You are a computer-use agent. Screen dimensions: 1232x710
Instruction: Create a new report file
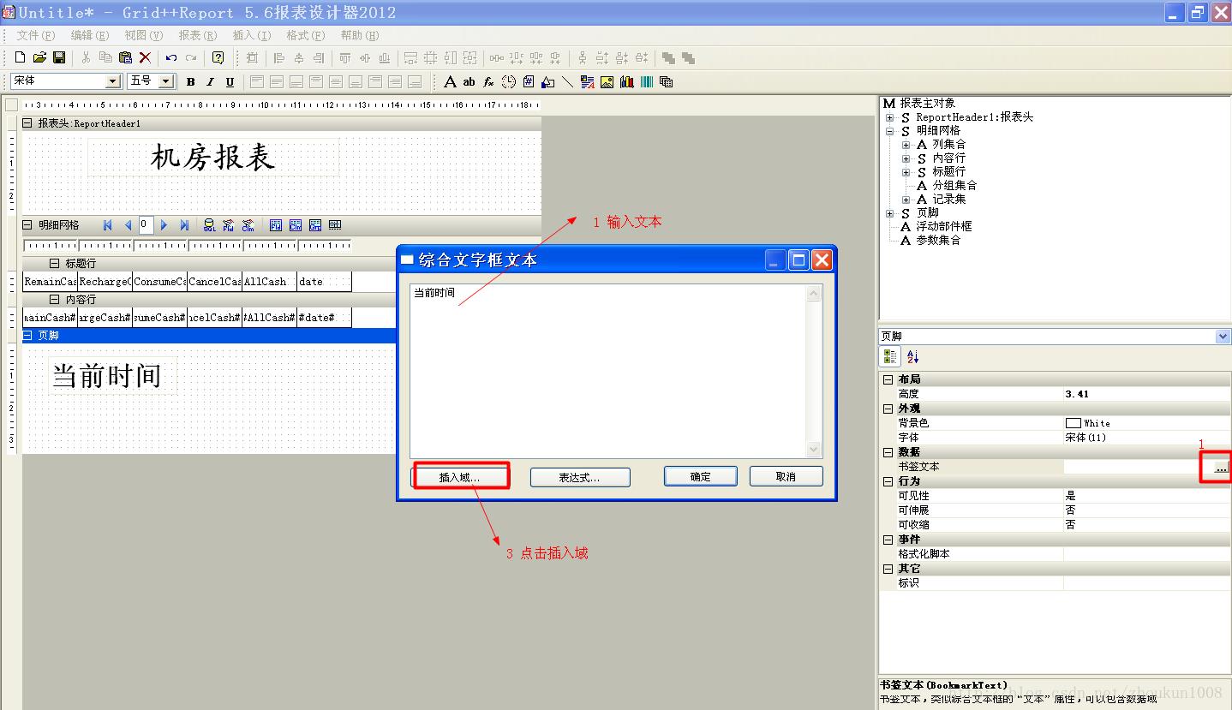pos(21,57)
